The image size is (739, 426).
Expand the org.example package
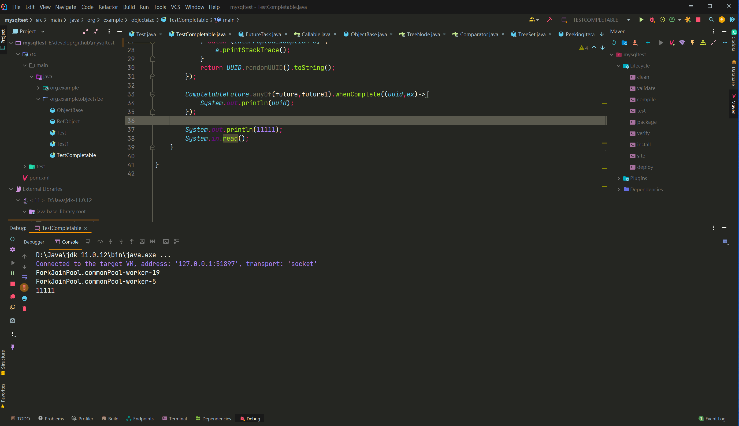point(38,88)
